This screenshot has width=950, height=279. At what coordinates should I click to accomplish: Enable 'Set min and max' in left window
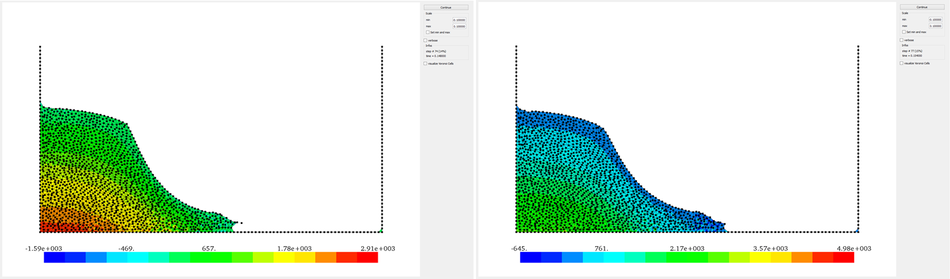[428, 32]
